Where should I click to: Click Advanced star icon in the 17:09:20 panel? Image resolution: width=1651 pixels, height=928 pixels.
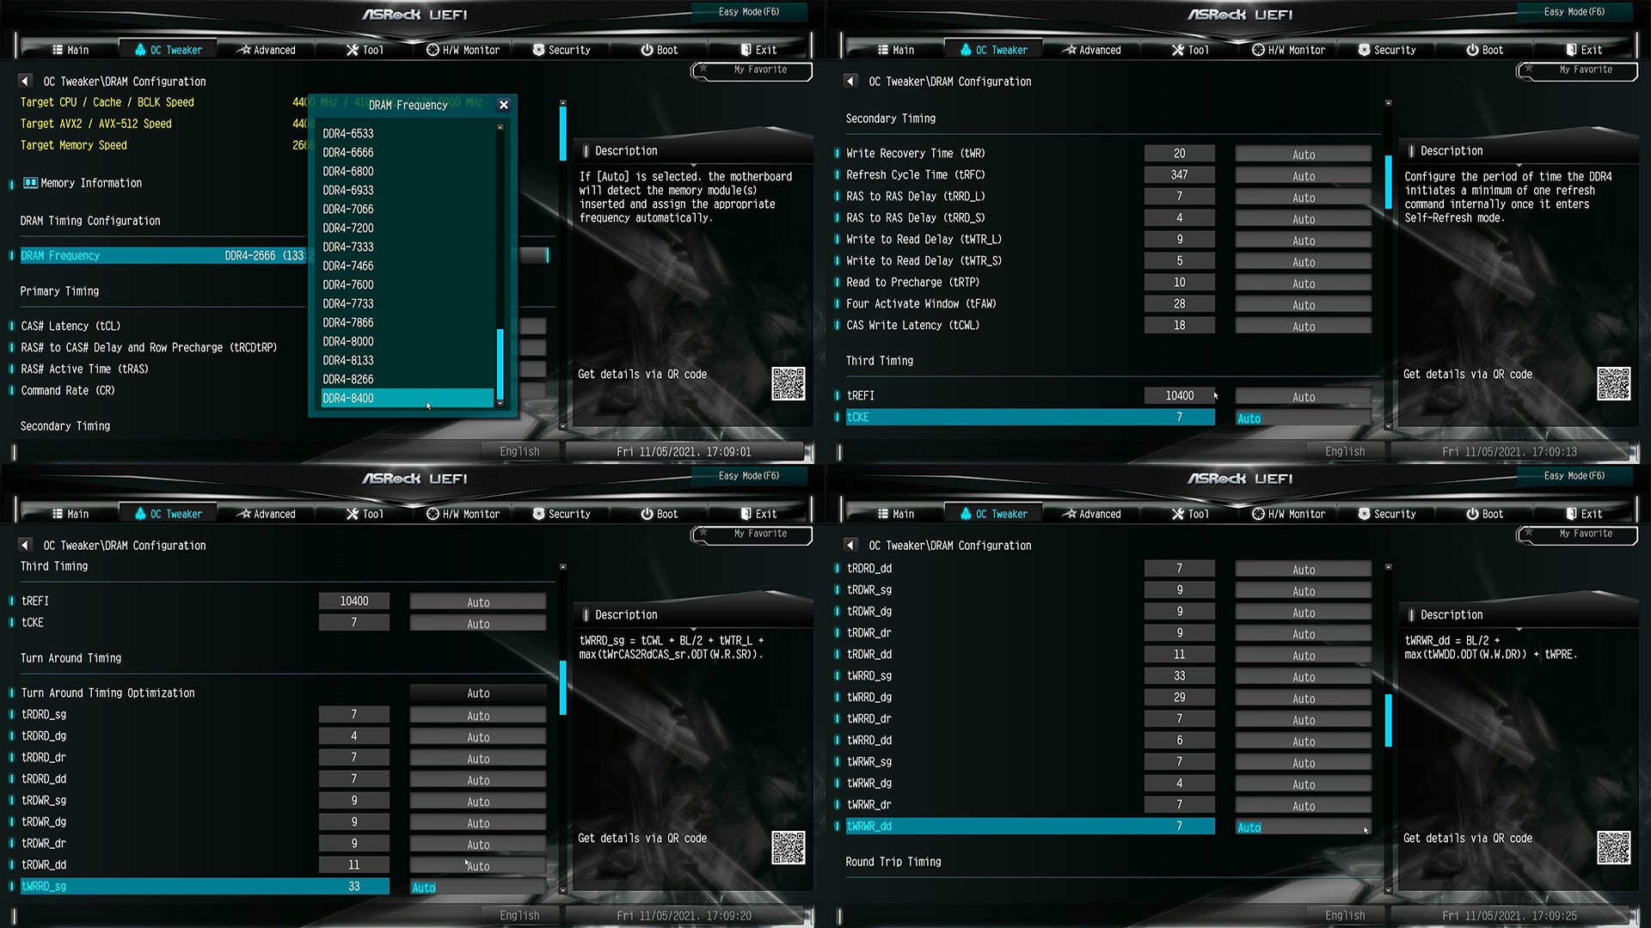point(244,514)
